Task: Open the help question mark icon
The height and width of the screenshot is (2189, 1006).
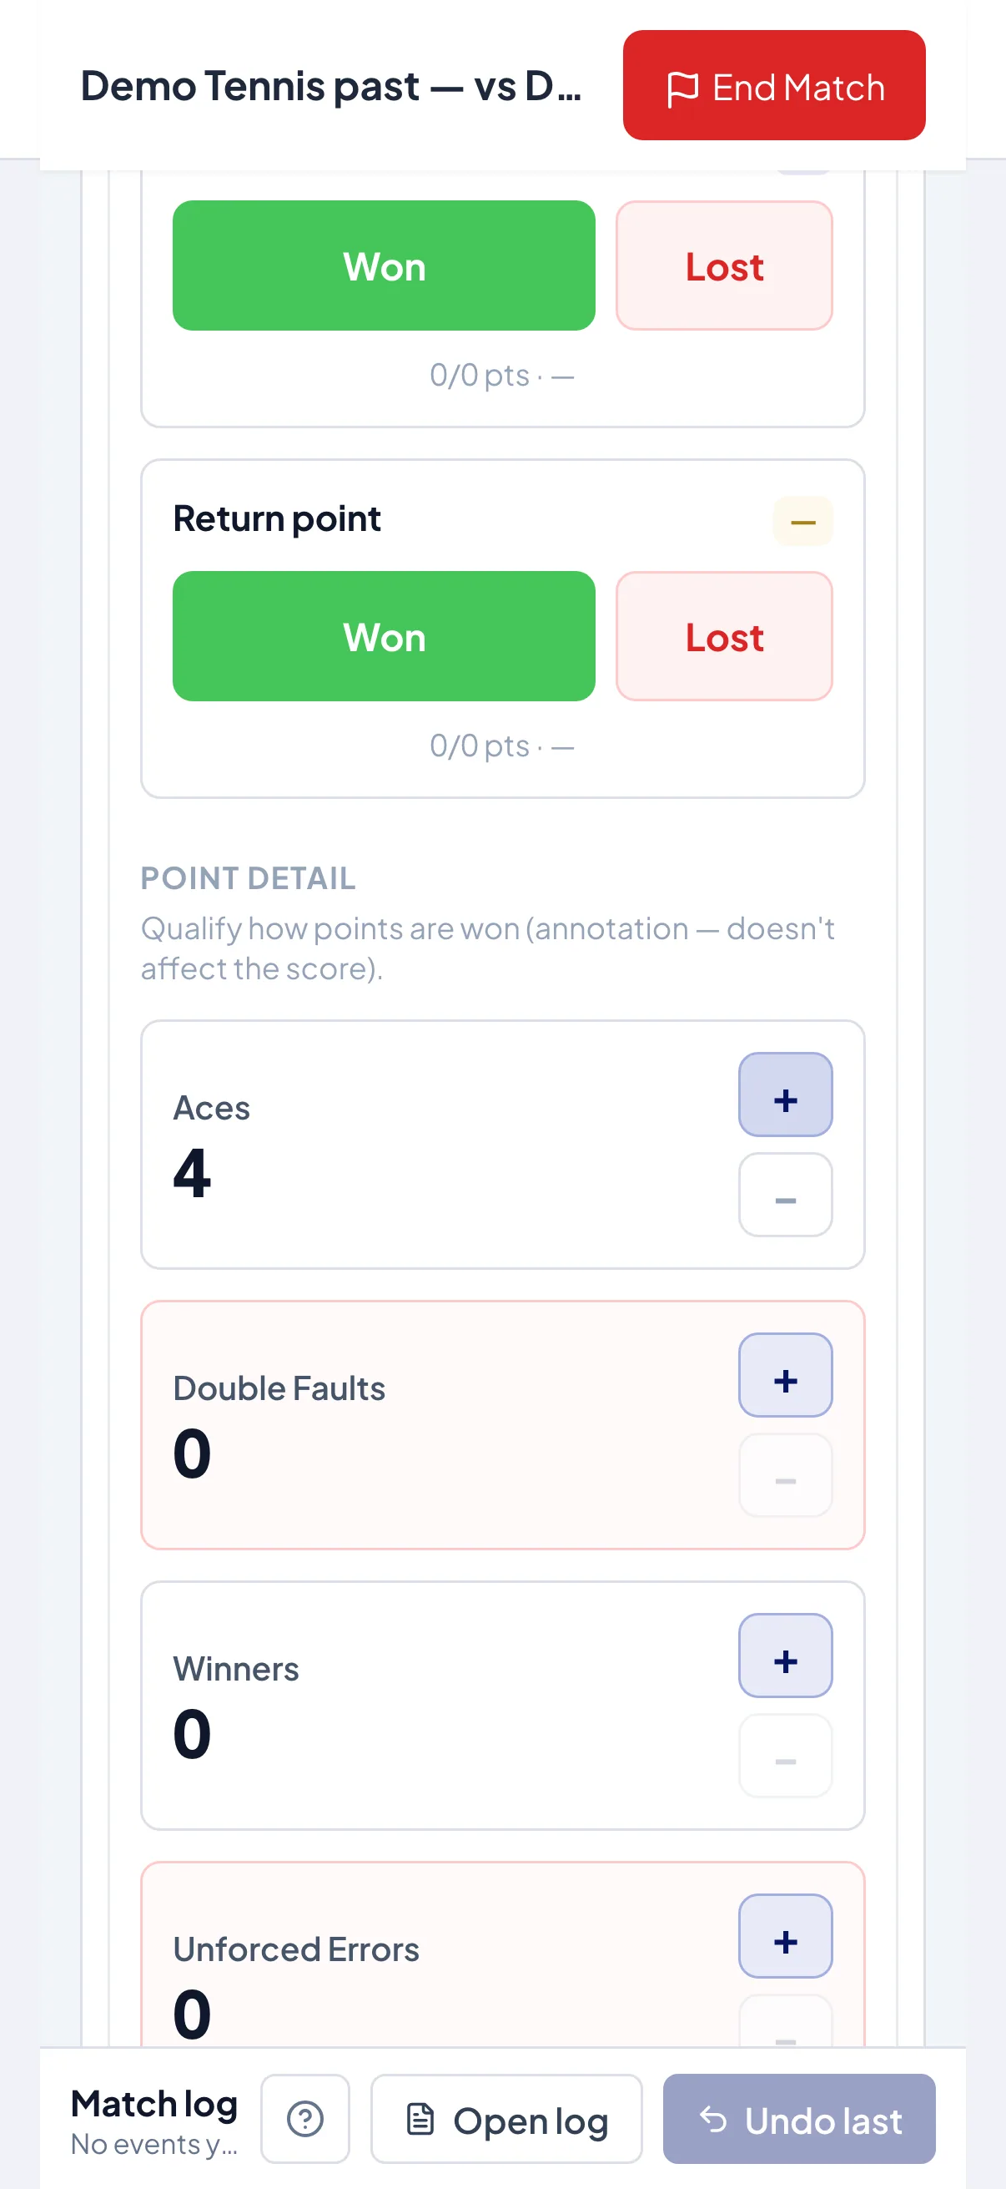Action: tap(304, 2119)
